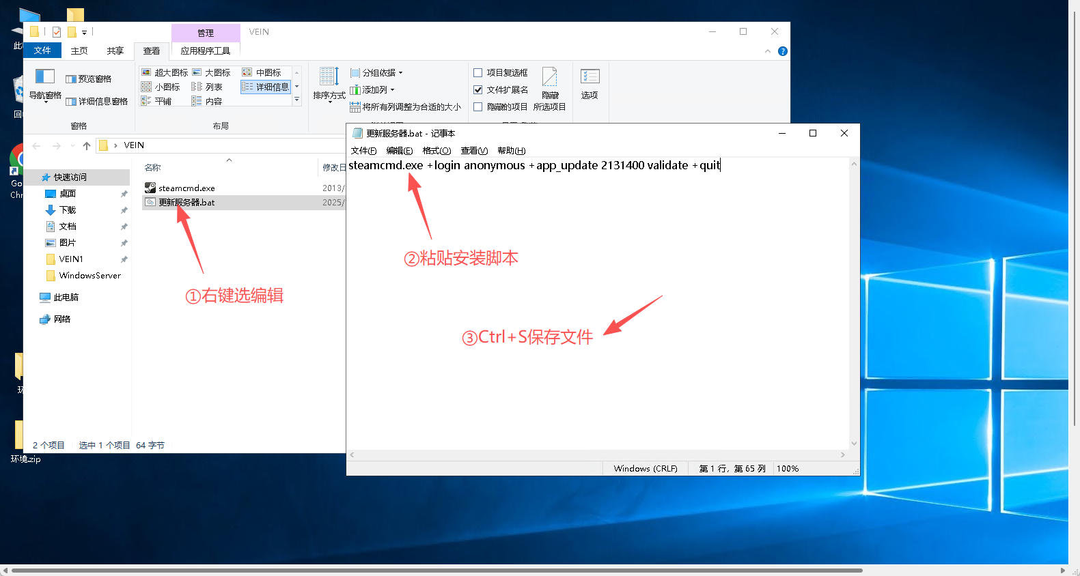Open the Add columns (添加列) dropdown
The height and width of the screenshot is (576, 1080).
pyautogui.click(x=373, y=89)
